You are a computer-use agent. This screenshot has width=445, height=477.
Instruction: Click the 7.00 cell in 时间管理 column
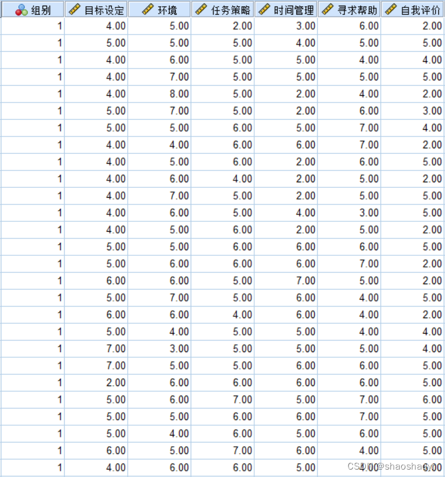pos(286,281)
